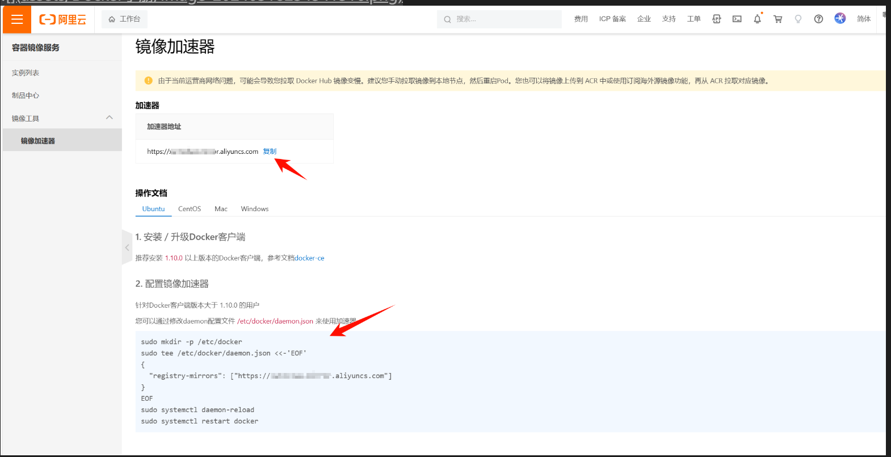Switch to the Mac tab
891x457 pixels.
pyautogui.click(x=221, y=209)
